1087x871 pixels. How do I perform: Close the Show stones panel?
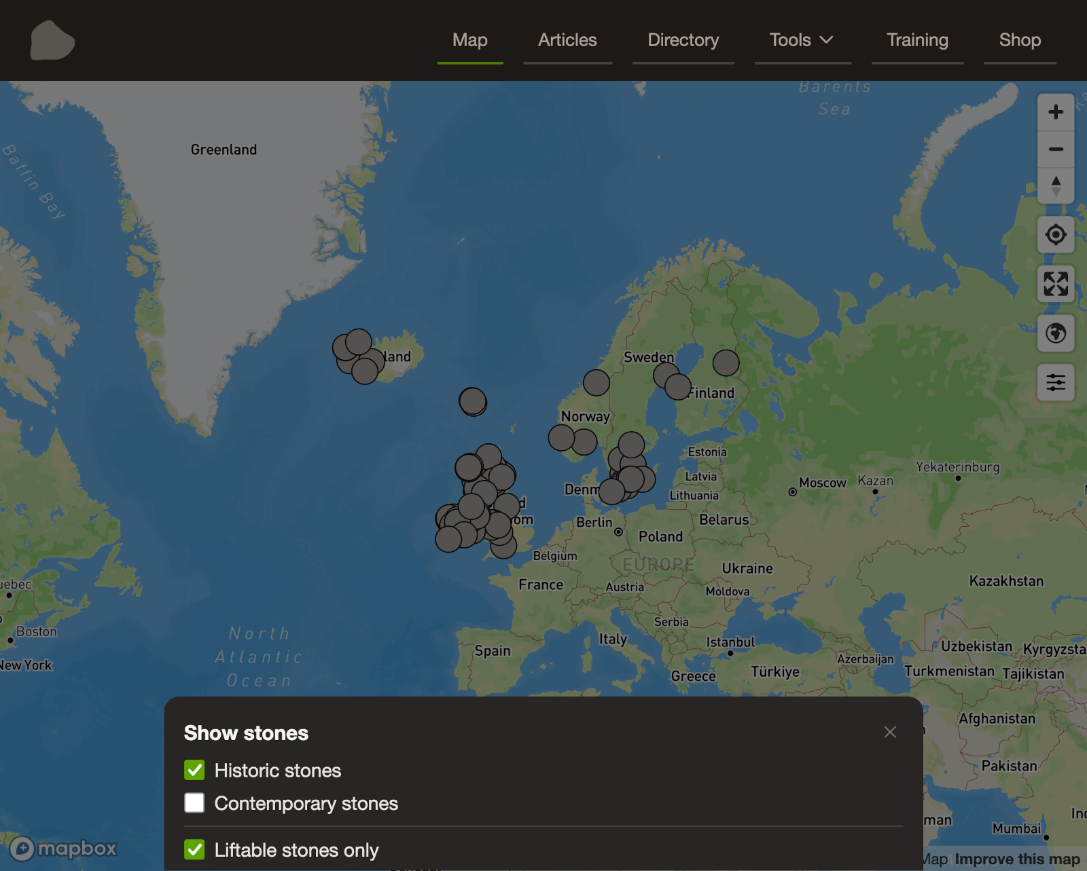coord(890,732)
